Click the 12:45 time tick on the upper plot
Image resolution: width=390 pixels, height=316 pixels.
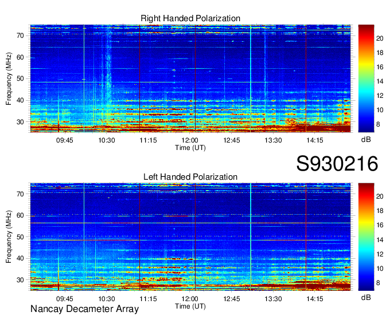click(232, 140)
